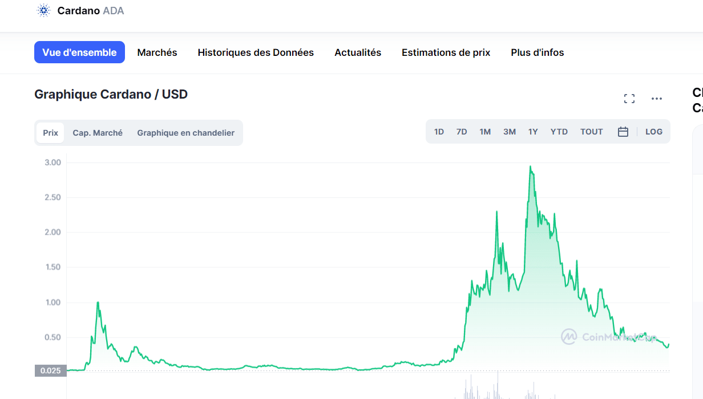
Task: Open the calendar date range picker
Action: coord(623,132)
